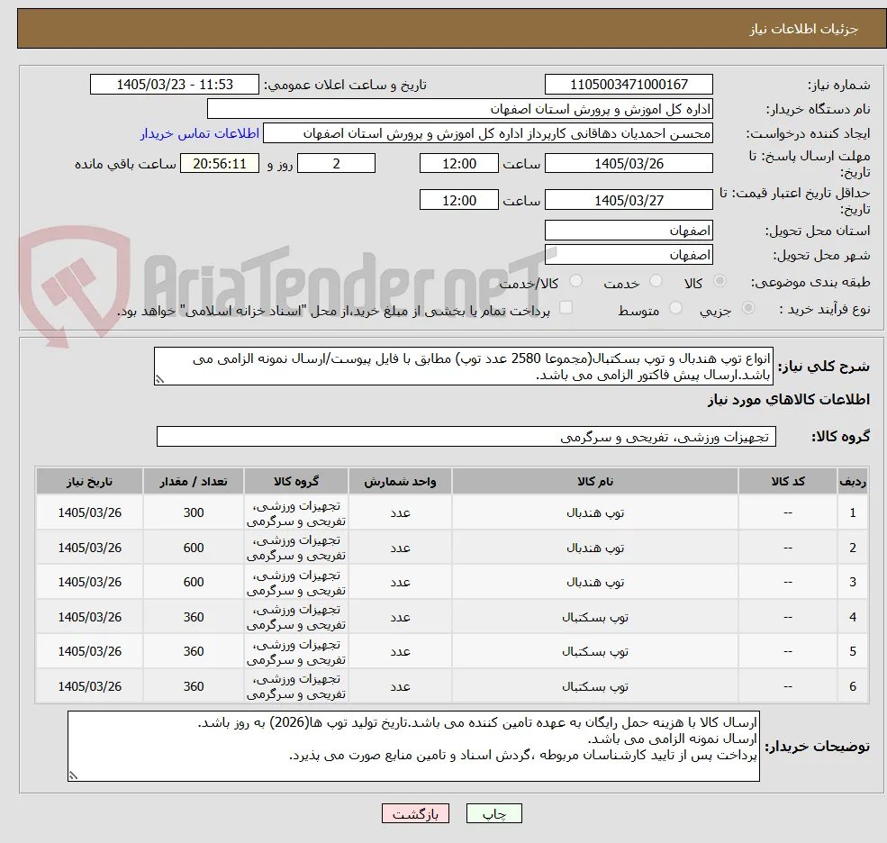The image size is (887, 843).
Task: Click quantity 600 in row 2
Action: point(194,548)
